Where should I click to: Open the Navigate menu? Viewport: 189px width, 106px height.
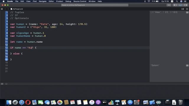coord(43,1)
